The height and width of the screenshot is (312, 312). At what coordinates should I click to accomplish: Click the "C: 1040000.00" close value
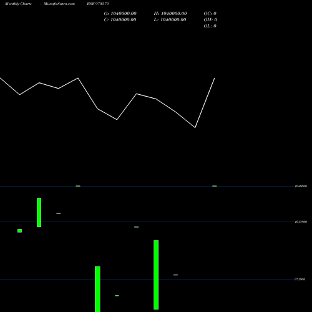pos(120,20)
